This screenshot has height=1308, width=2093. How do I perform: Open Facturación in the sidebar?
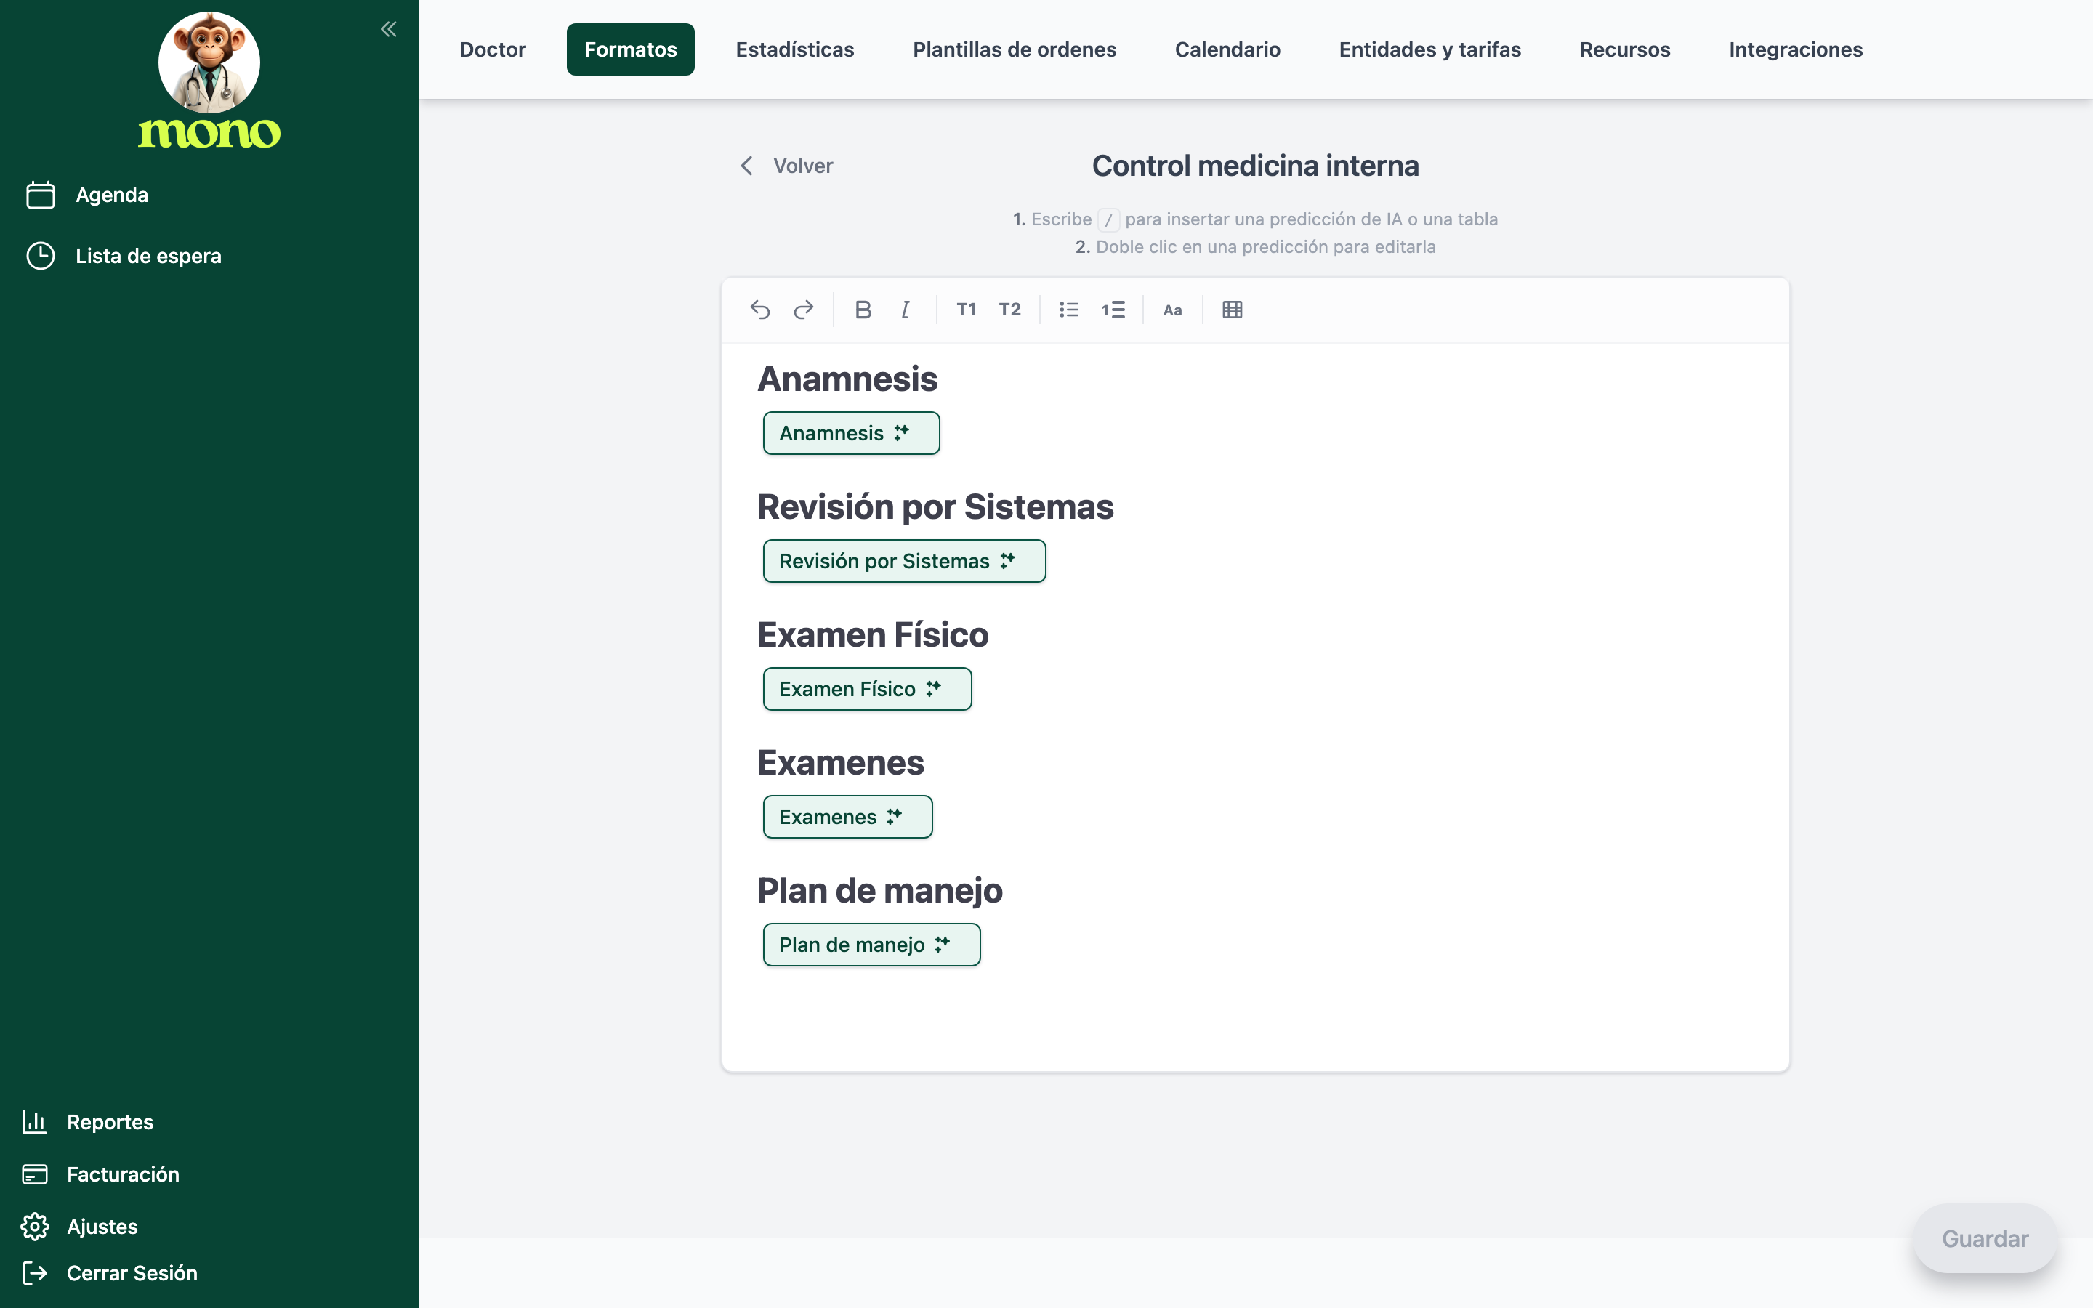click(x=100, y=1174)
